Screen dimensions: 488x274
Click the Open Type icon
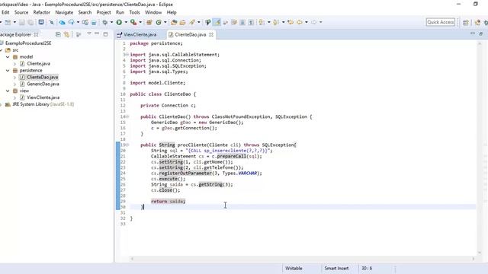coord(174,22)
